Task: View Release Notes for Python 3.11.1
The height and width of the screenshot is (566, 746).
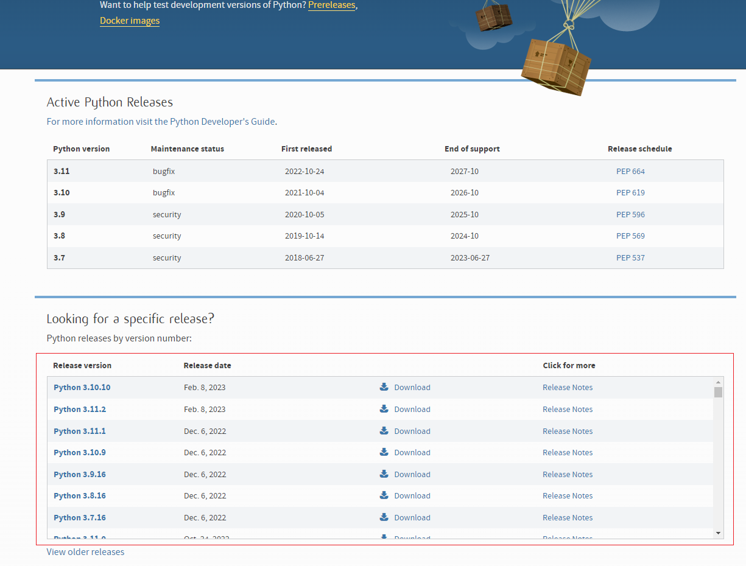Action: tap(568, 431)
